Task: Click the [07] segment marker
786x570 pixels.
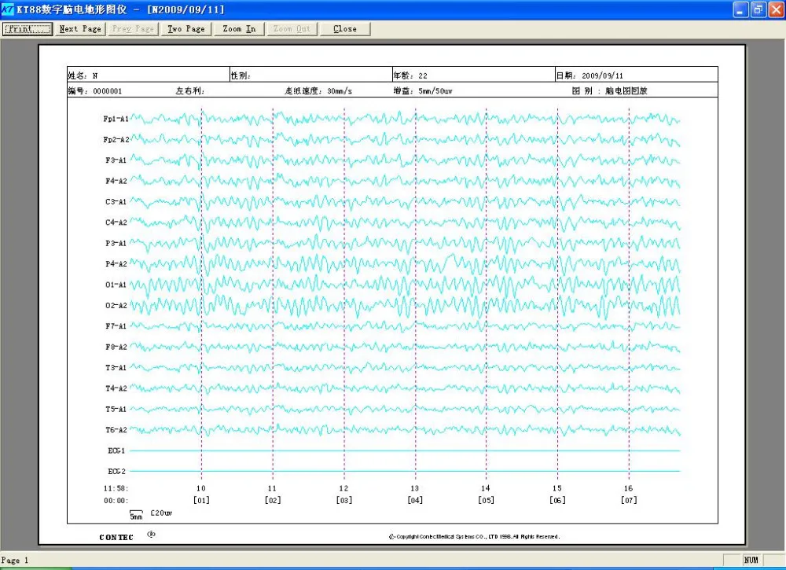Action: (628, 500)
